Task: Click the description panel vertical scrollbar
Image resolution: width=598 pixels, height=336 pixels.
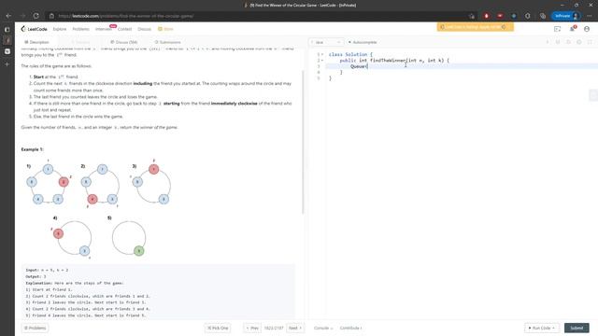Action: [x=303, y=142]
